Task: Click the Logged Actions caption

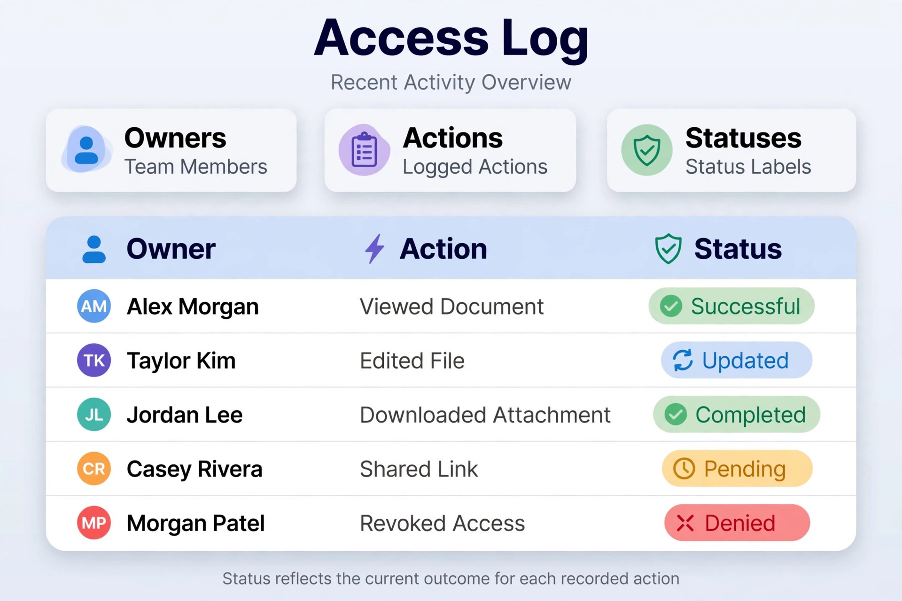Action: (475, 167)
